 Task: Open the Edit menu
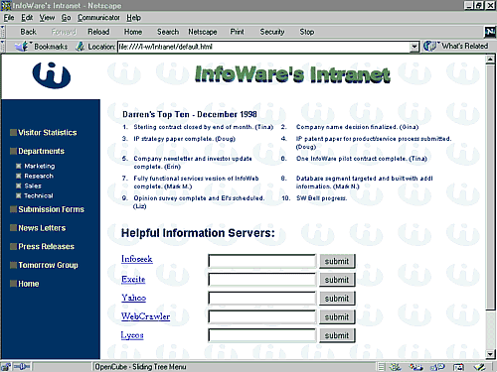[x=27, y=18]
